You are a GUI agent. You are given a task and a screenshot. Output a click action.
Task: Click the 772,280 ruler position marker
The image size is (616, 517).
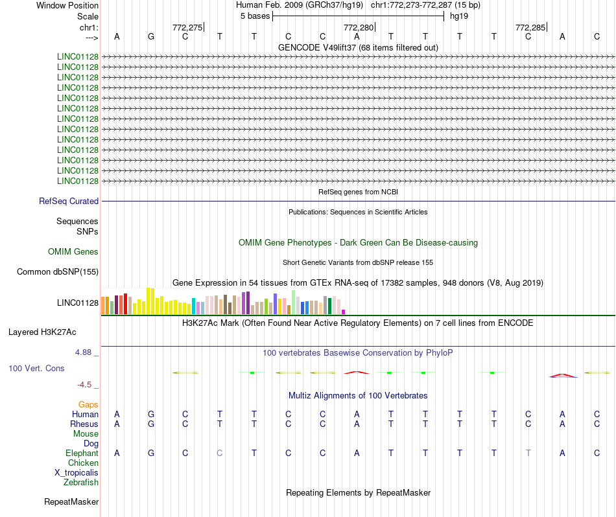coord(359,27)
